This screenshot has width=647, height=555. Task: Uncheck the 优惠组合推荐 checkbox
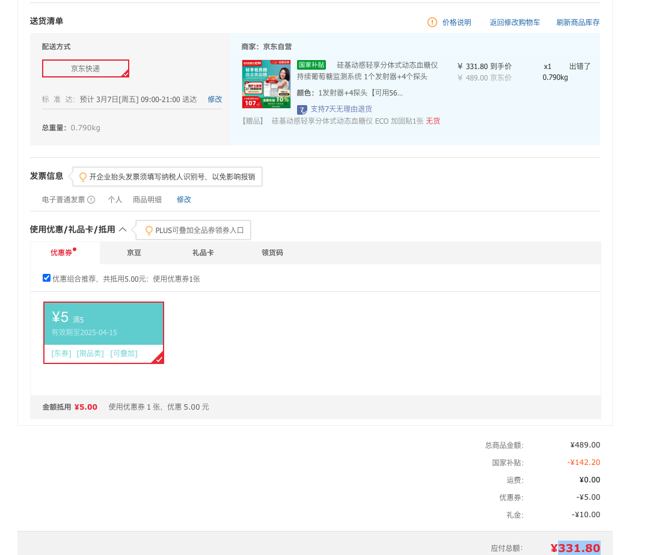tap(47, 278)
